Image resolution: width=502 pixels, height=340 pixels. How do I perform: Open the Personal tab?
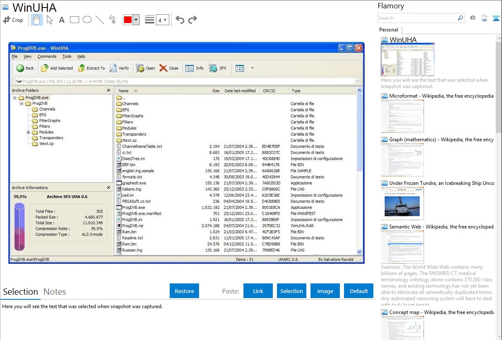click(388, 30)
